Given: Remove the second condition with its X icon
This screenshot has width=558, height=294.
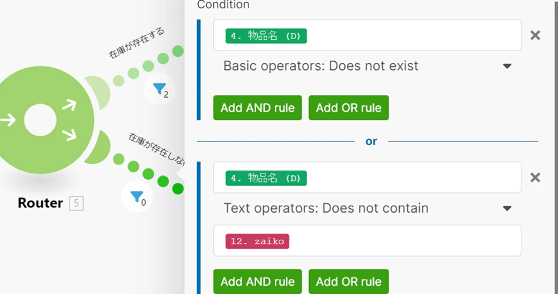Looking at the screenshot, I should pyautogui.click(x=535, y=178).
